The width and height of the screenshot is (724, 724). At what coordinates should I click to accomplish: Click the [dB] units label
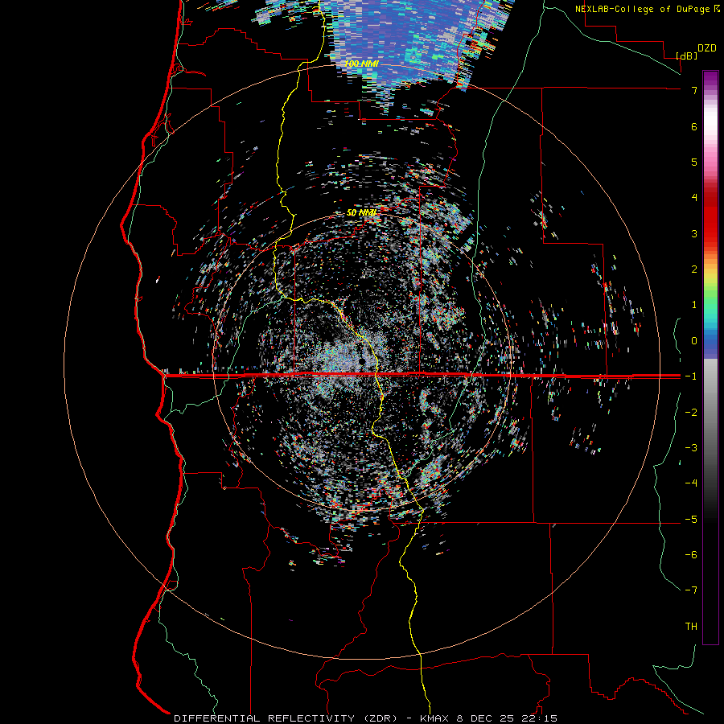[687, 56]
